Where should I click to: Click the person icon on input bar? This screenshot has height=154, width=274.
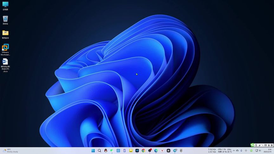(x=269, y=145)
